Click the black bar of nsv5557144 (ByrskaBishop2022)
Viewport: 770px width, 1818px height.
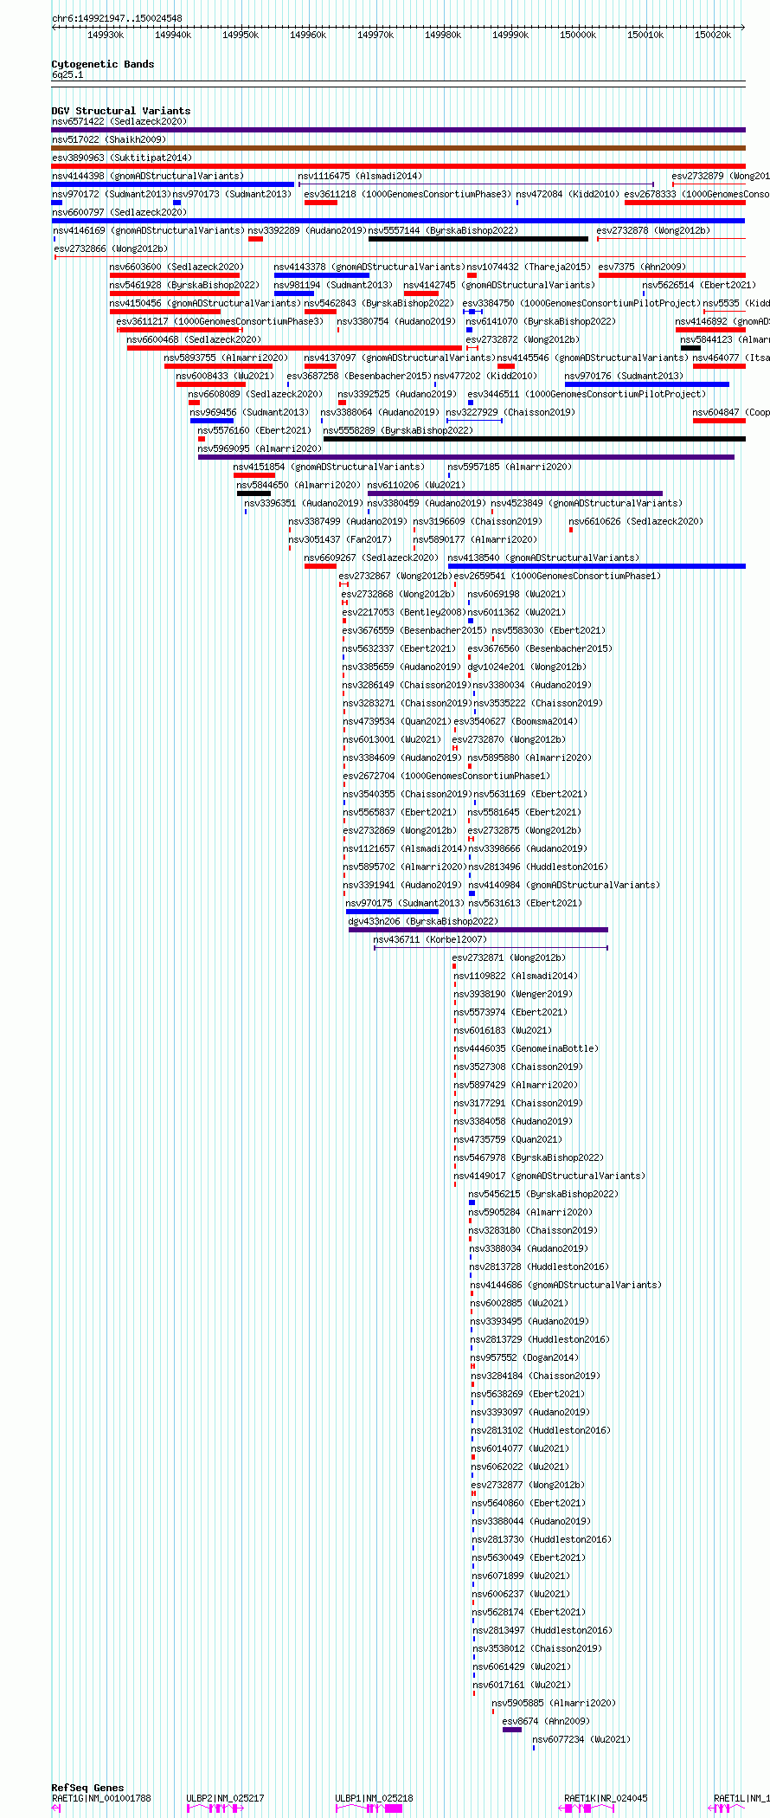click(x=478, y=239)
